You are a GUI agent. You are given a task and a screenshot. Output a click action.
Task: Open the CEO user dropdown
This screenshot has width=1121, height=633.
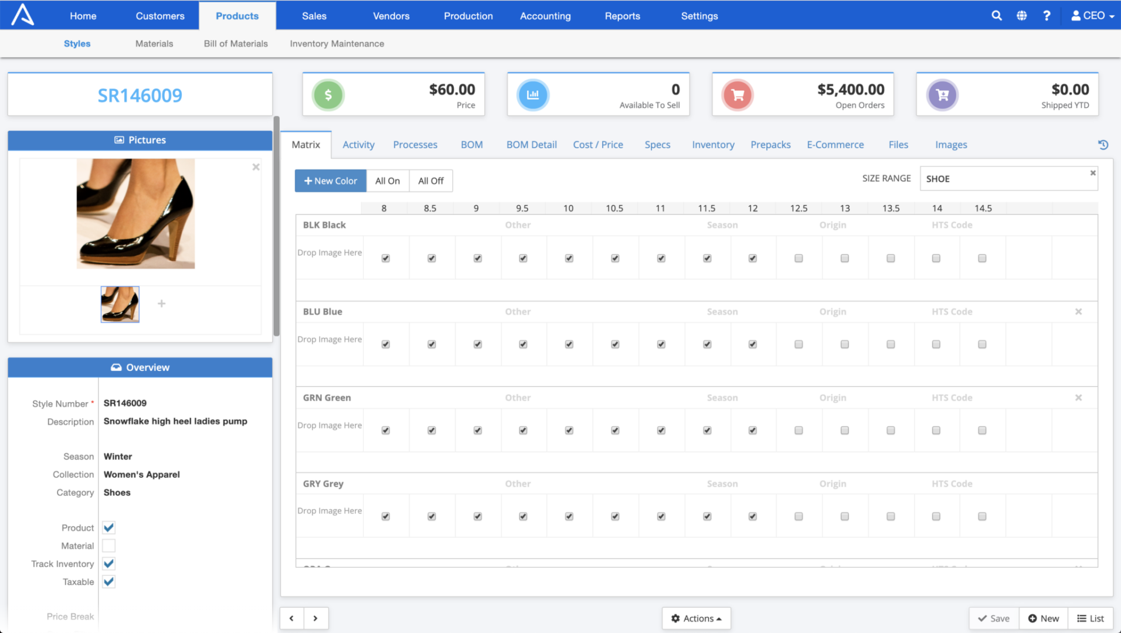(1092, 16)
